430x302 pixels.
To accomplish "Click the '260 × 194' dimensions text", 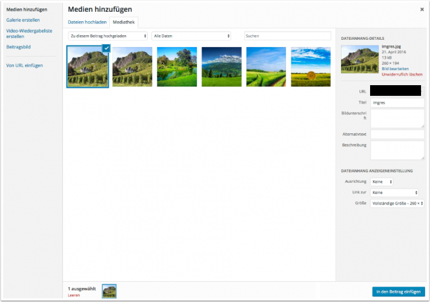I will pos(390,63).
